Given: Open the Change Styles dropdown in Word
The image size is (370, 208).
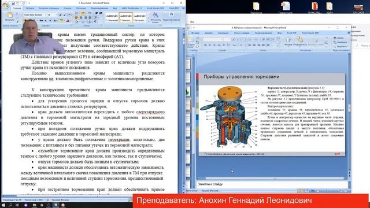Looking at the screenshot, I should click(156, 18).
